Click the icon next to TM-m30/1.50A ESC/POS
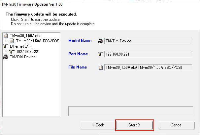Screen dimensions: 200x135 12,41
